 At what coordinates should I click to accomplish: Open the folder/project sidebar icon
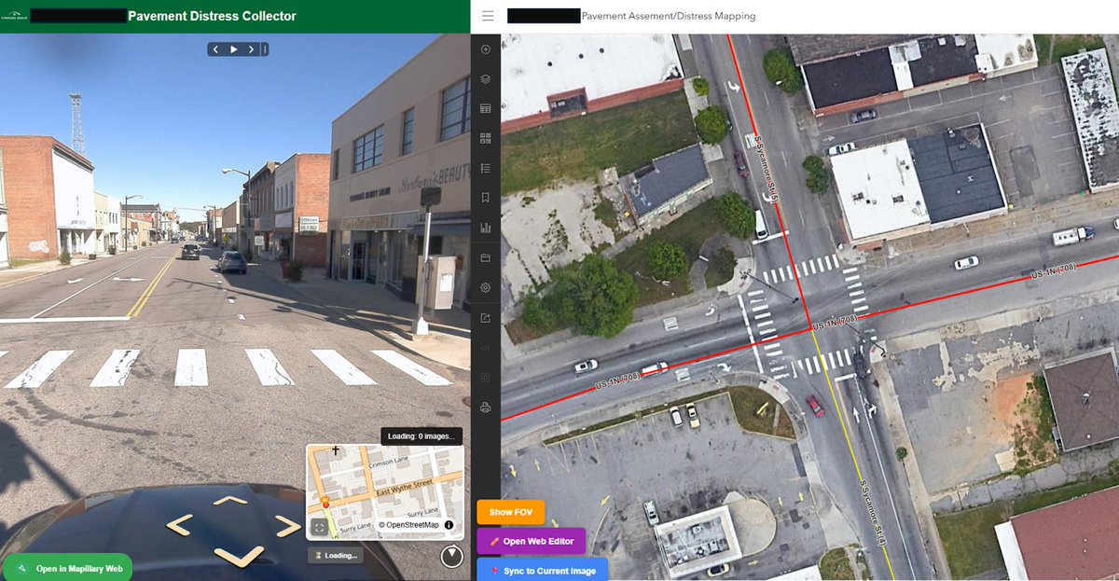[485, 258]
